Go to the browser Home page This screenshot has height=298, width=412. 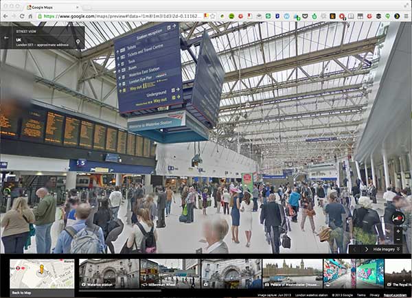[30, 16]
